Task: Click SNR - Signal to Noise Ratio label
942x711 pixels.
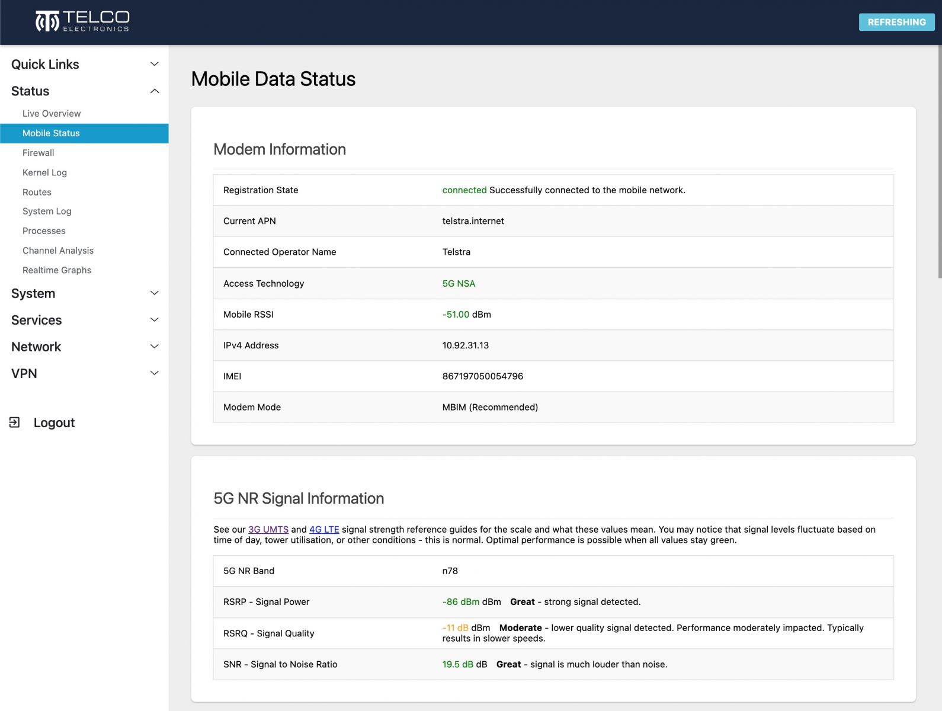Action: click(x=280, y=664)
